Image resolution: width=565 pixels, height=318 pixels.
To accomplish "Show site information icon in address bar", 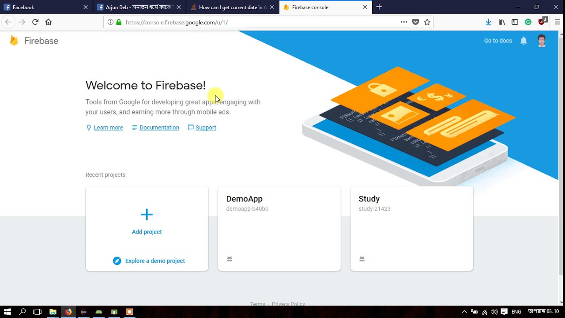I will tap(110, 22).
